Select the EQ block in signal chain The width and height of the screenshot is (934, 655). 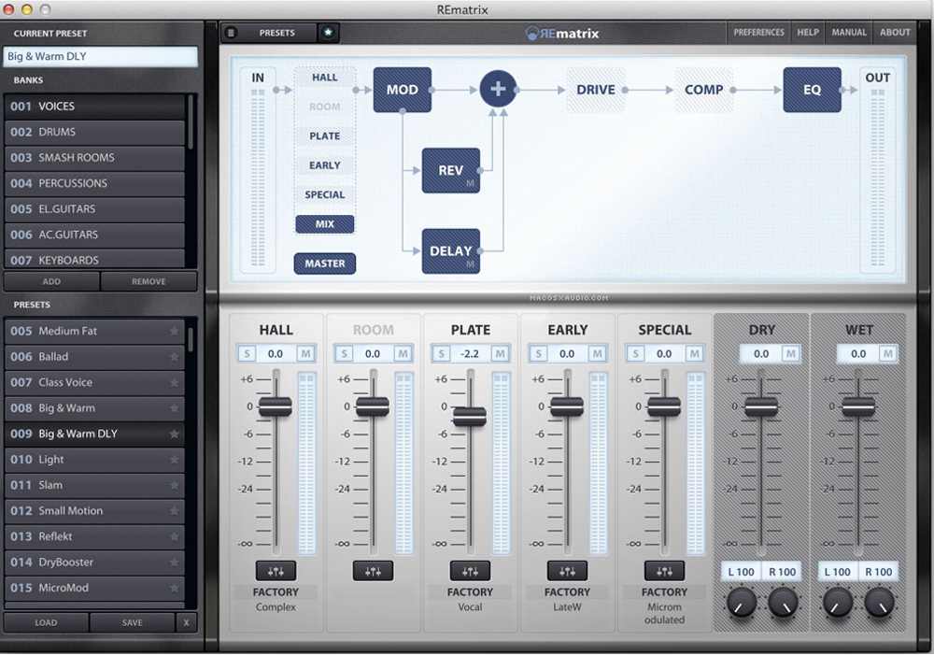coord(812,90)
